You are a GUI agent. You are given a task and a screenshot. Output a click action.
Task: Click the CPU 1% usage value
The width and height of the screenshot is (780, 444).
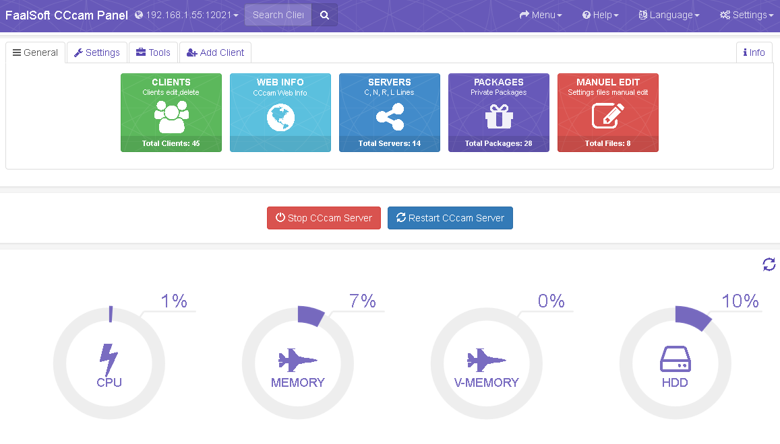tap(174, 301)
